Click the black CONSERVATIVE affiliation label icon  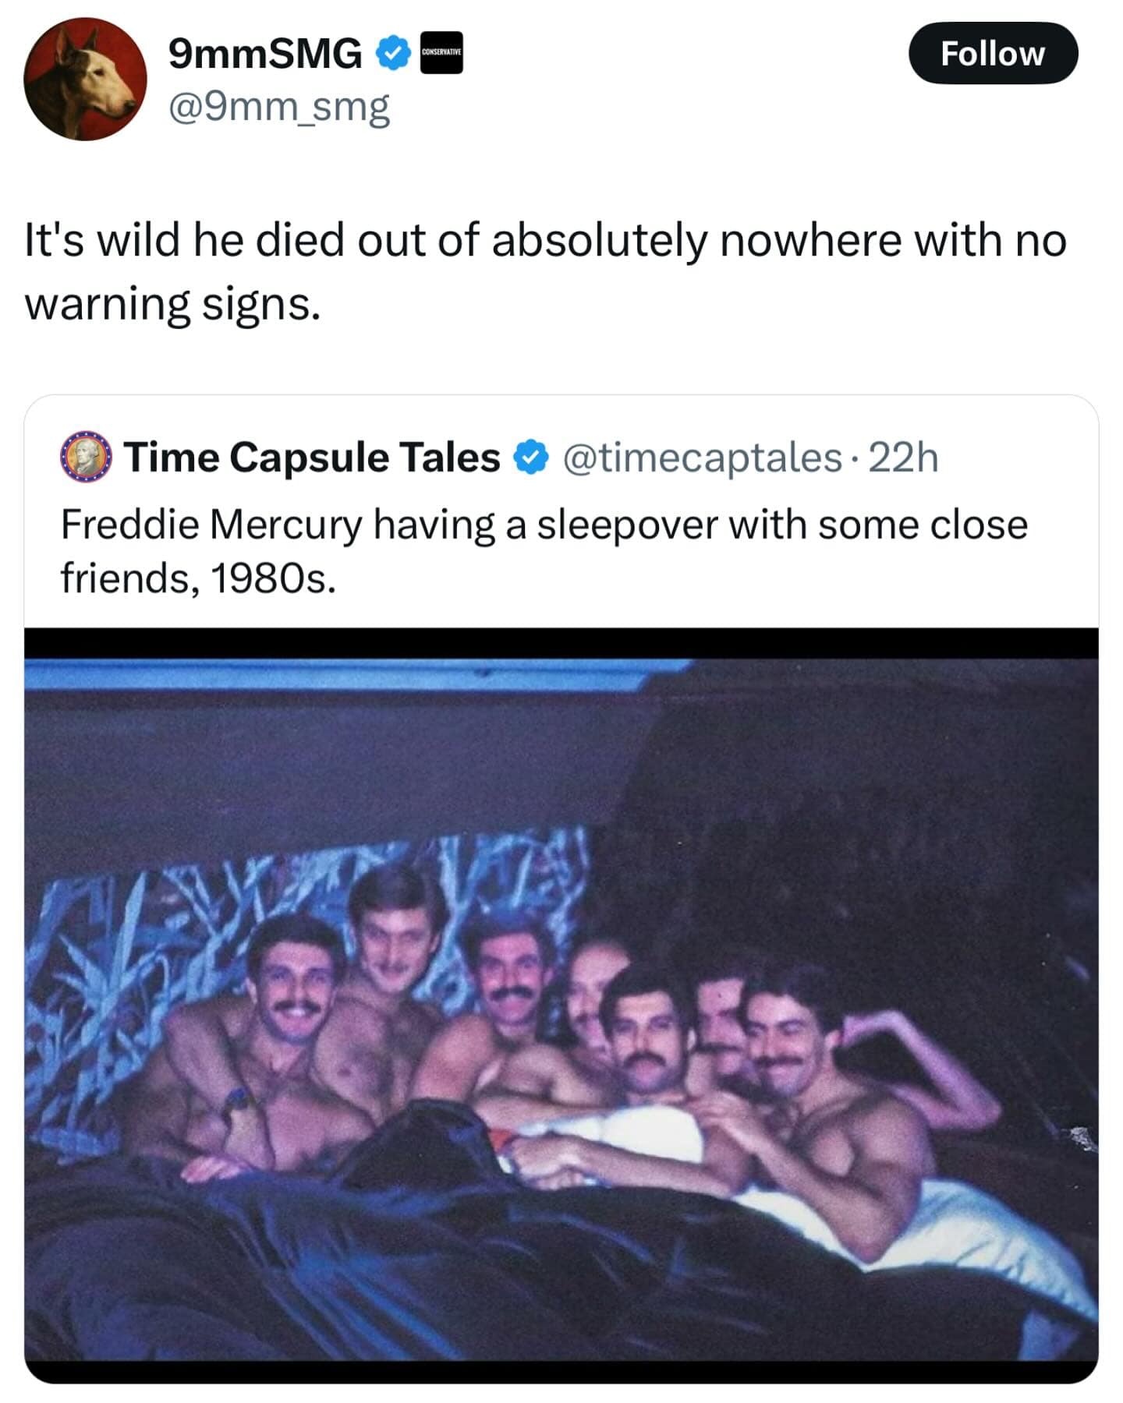441,51
